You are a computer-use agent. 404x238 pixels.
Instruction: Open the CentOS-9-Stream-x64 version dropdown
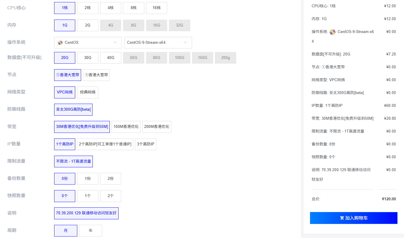coord(158,43)
